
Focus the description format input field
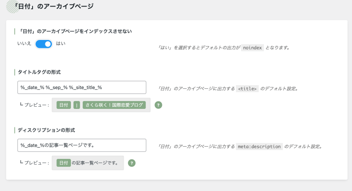point(82,145)
